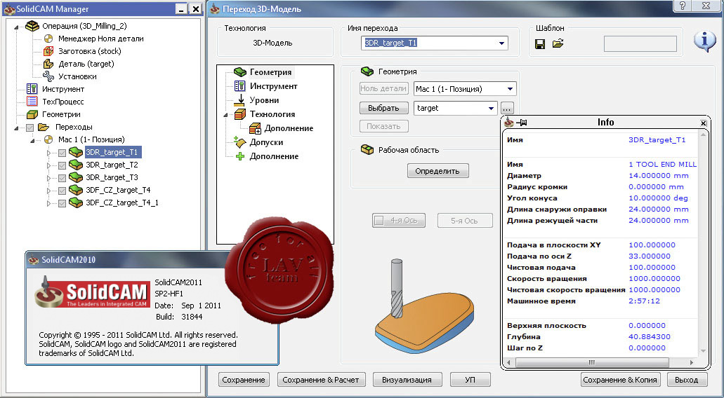Select Геометрия page in dialog tree
The image size is (724, 398).
coord(270,72)
